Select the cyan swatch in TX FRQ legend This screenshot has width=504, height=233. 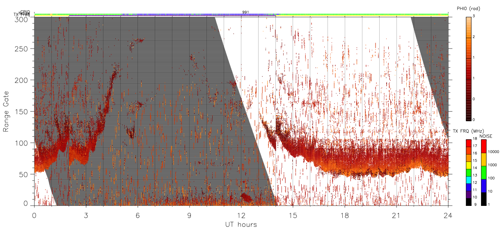click(x=469, y=180)
